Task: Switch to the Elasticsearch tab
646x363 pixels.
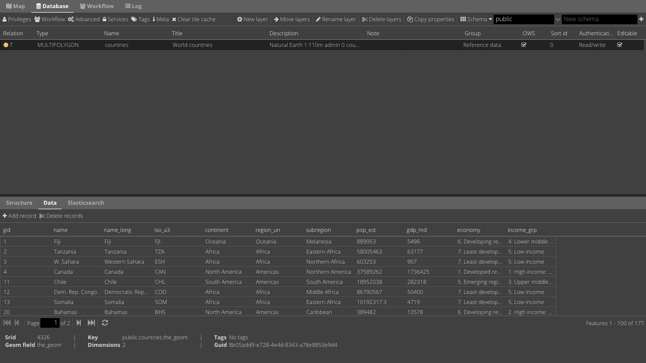Action: tap(86, 203)
